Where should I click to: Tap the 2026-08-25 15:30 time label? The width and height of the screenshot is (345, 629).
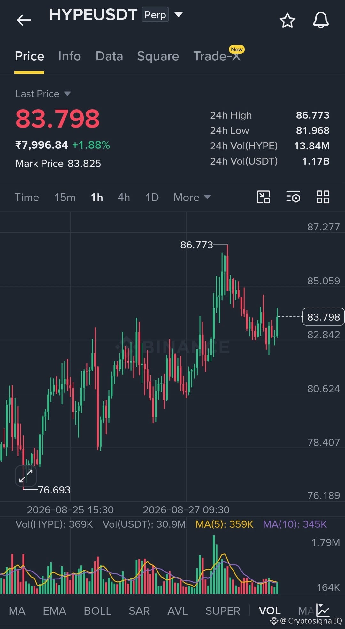(70, 510)
